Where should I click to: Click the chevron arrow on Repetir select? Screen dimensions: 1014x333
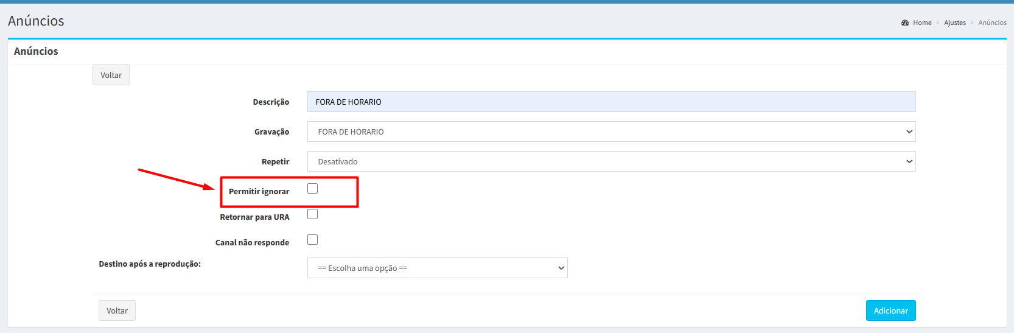(909, 161)
